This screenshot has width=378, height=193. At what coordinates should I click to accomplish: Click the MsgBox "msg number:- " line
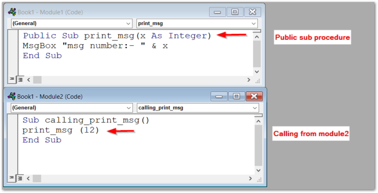[x=95, y=46]
